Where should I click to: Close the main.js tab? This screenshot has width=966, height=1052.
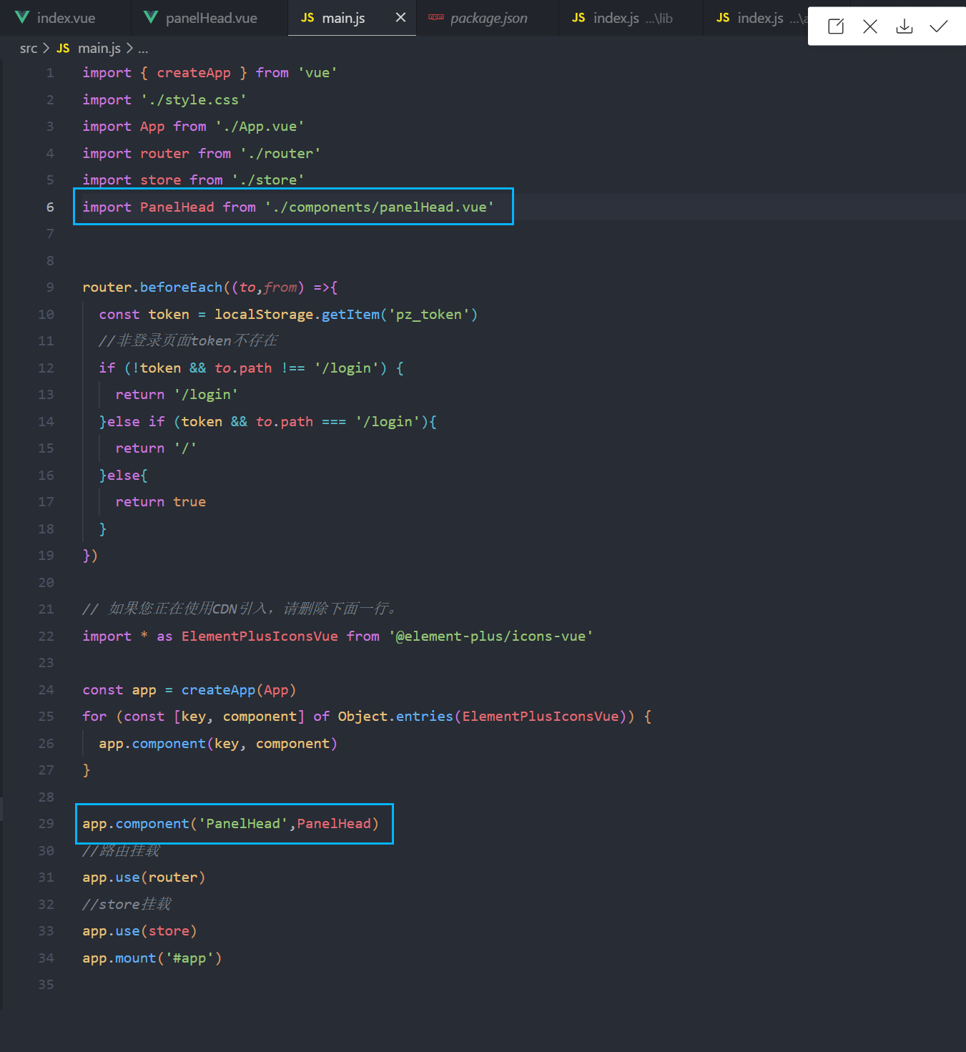click(400, 17)
